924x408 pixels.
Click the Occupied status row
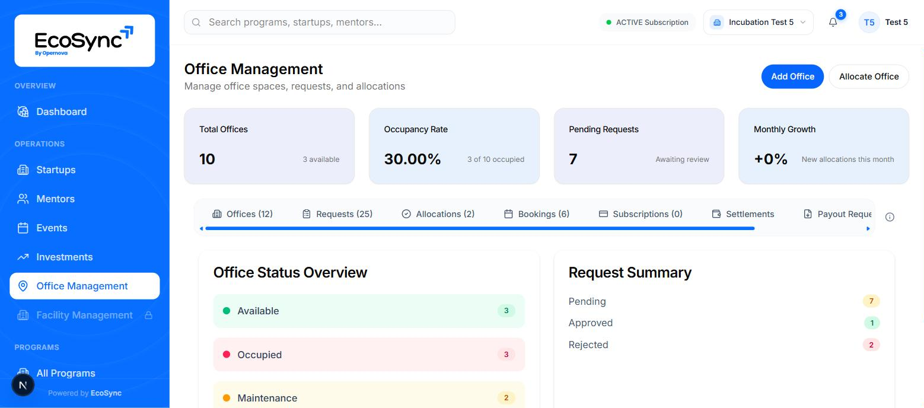point(369,355)
